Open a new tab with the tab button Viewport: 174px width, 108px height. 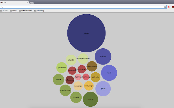[x=32, y=3]
